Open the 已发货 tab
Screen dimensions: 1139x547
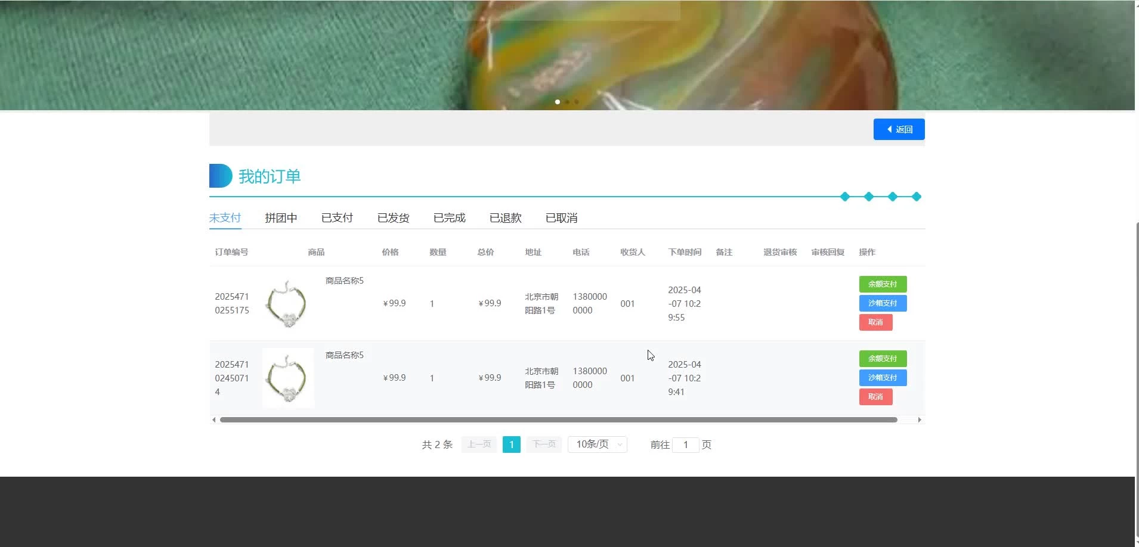(393, 217)
